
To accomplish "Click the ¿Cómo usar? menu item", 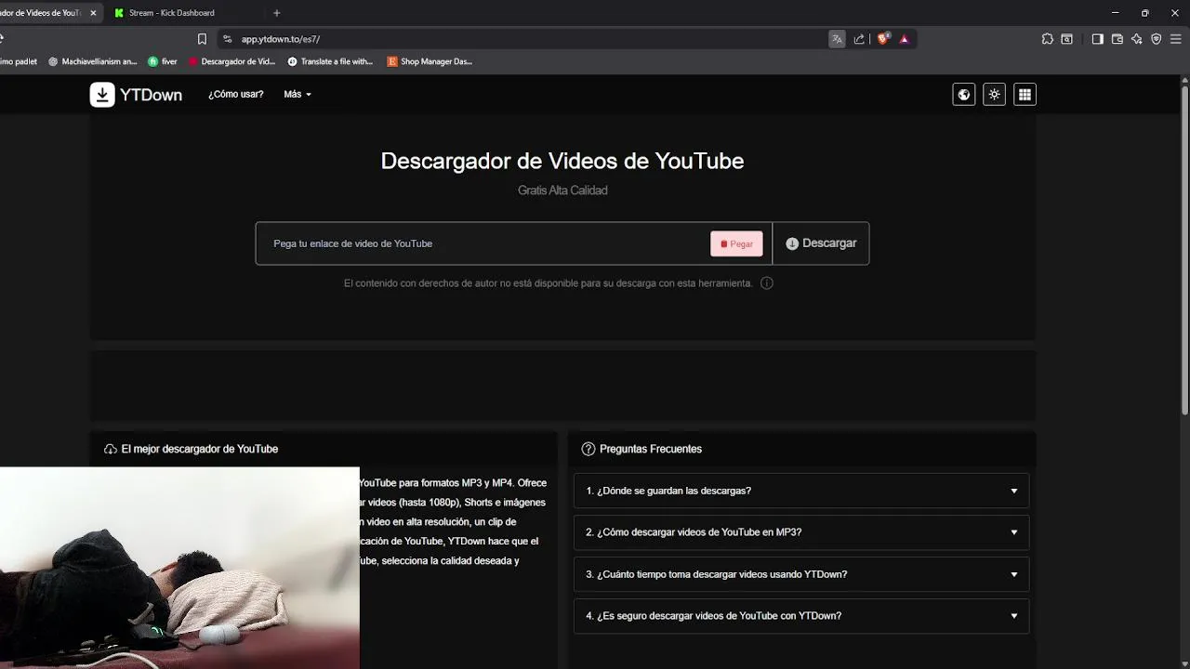I will pos(236,95).
